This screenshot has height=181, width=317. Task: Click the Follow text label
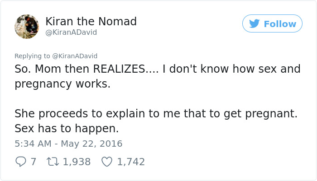pos(280,24)
